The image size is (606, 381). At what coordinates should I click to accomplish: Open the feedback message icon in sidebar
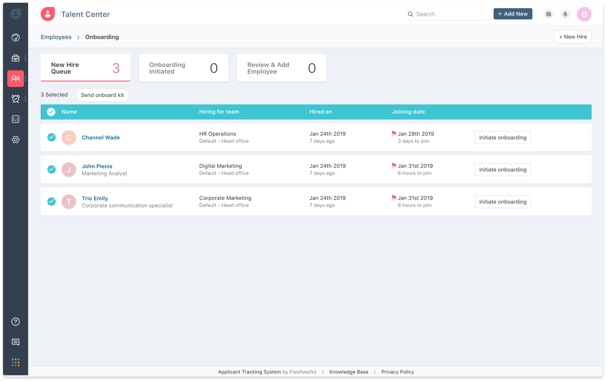coord(15,342)
